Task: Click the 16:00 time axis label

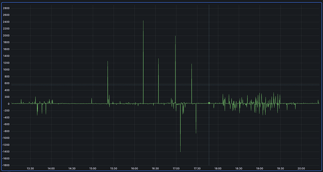Action: point(134,169)
